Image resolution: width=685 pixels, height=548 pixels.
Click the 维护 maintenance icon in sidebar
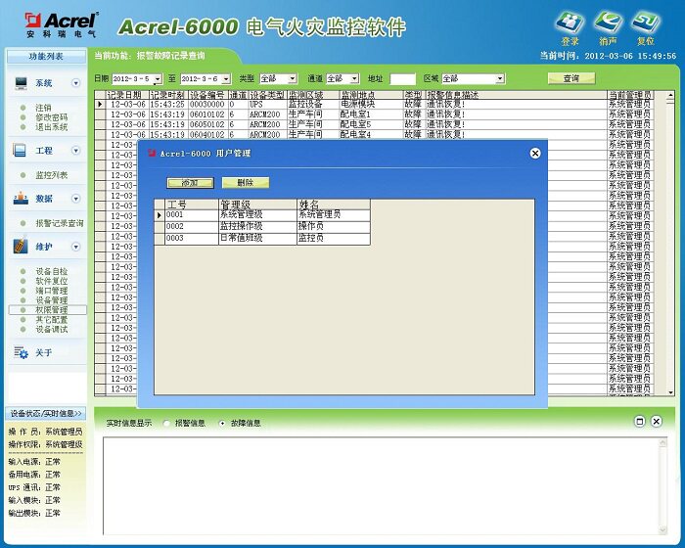(x=21, y=247)
